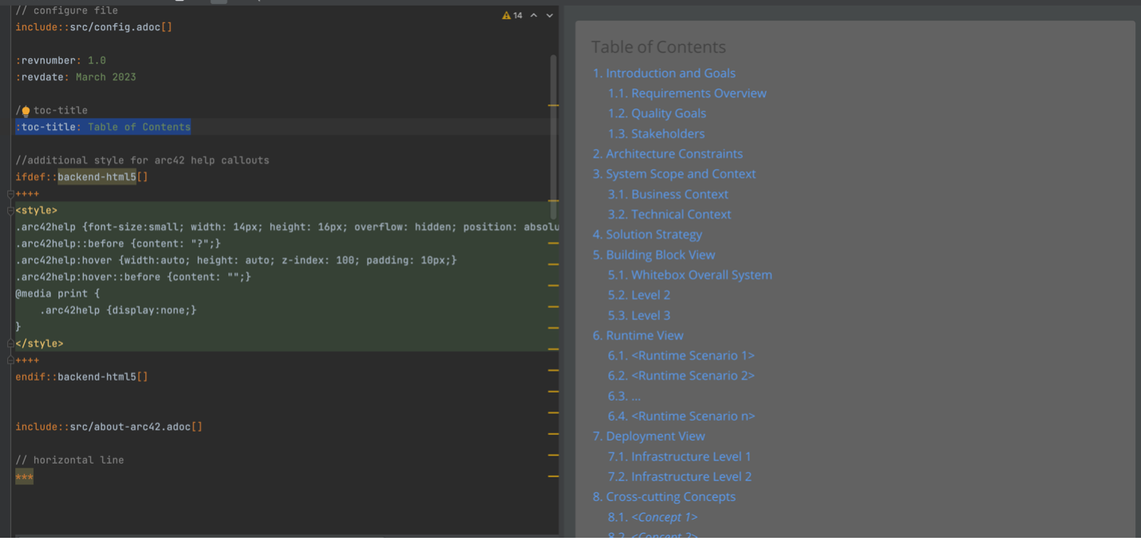The height and width of the screenshot is (541, 1141).
Task: Click the '// horizontal line' comment
Action: pos(69,460)
